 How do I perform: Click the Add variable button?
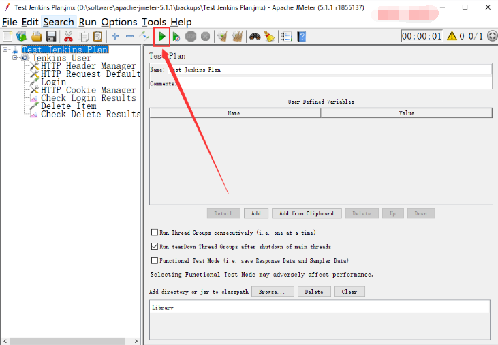click(x=256, y=213)
